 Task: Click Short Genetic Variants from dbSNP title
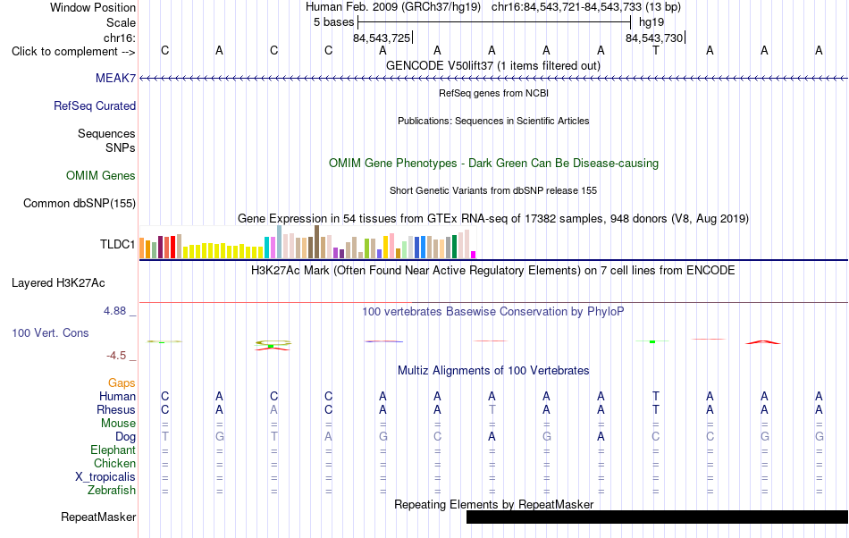coord(493,190)
